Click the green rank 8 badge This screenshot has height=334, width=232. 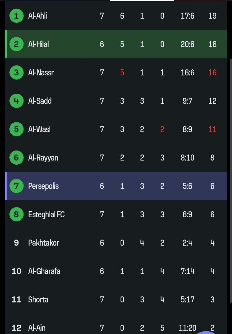click(x=16, y=214)
